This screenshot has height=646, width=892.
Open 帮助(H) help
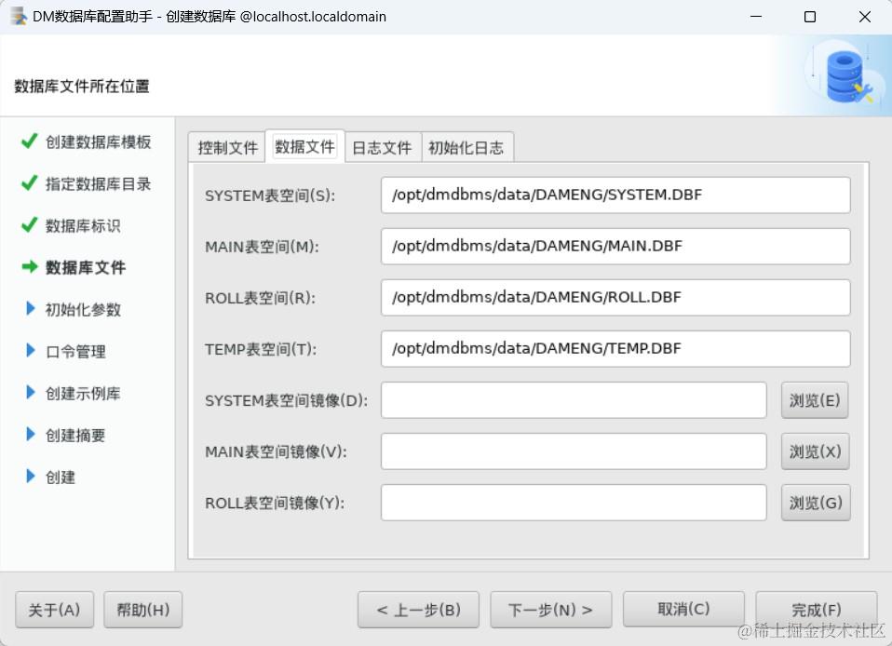coord(142,610)
